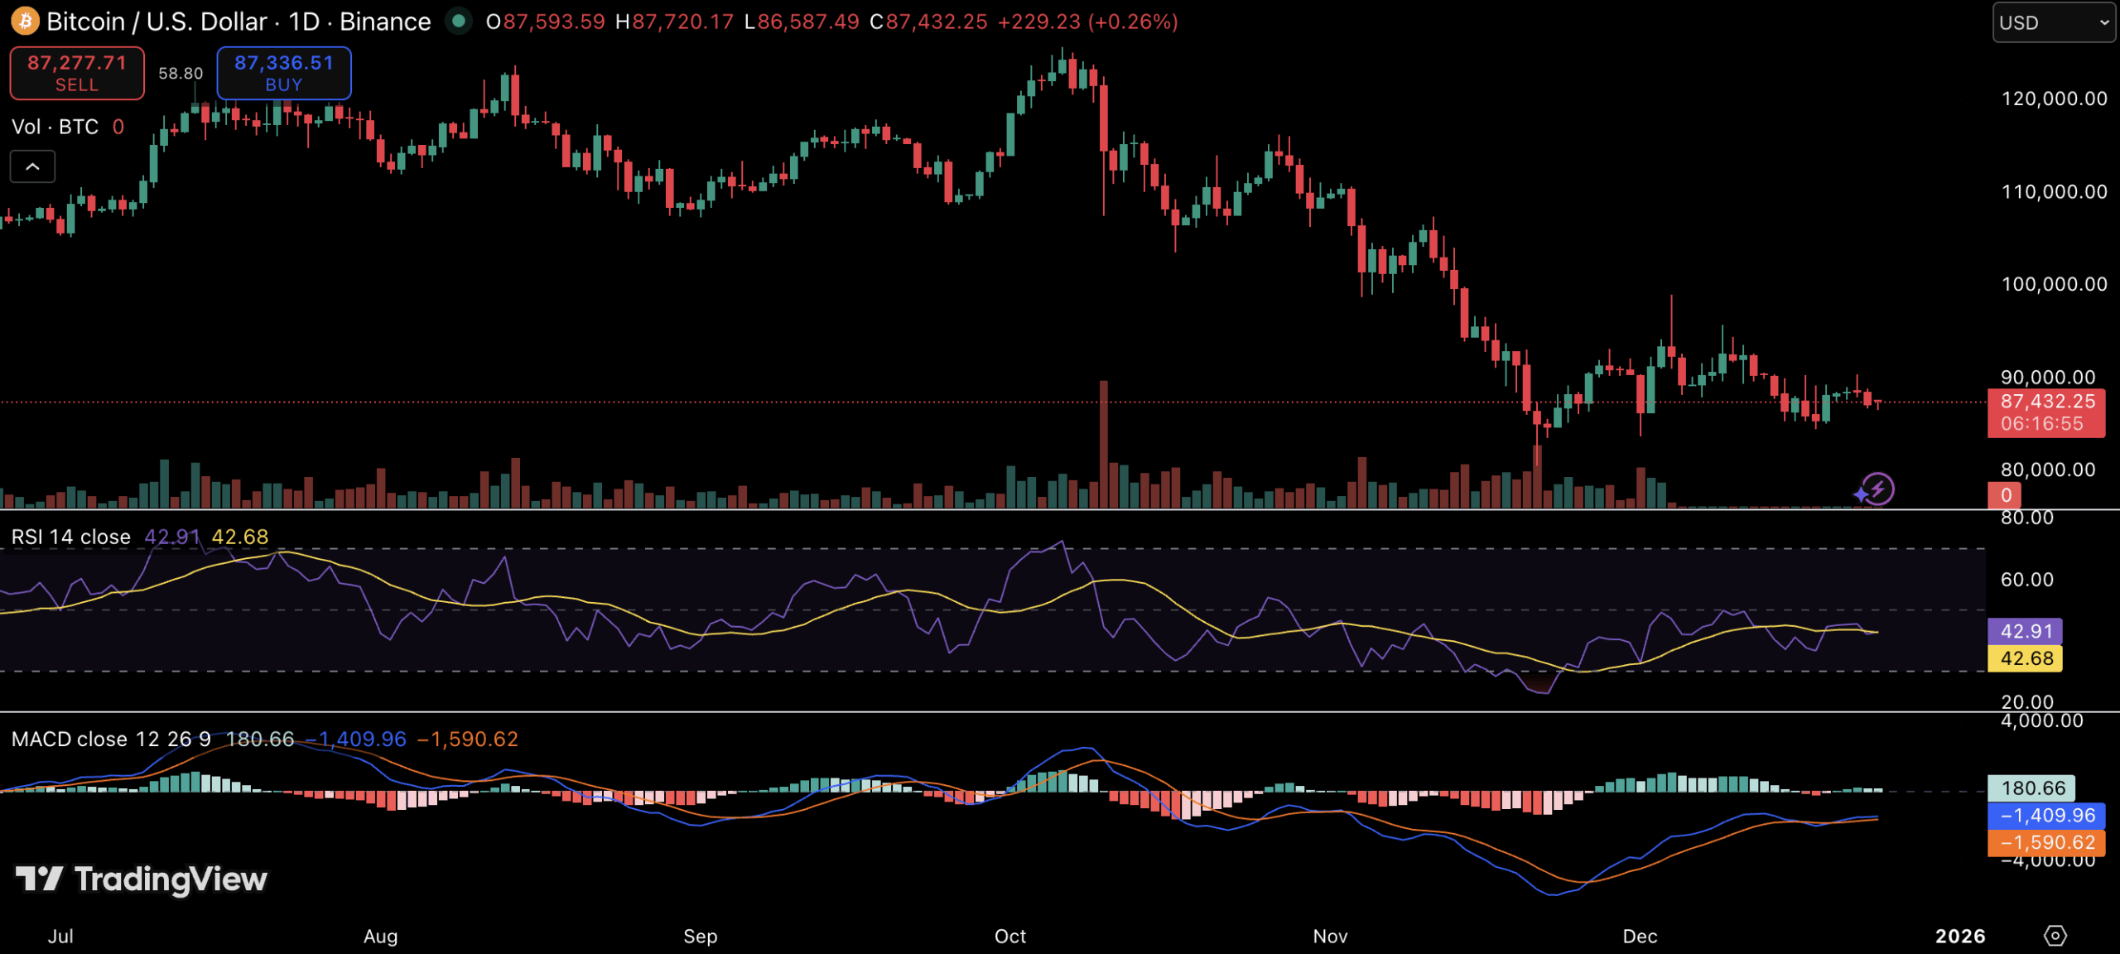Click the red volume 0 price label
The height and width of the screenshot is (954, 2120).
tap(2005, 495)
